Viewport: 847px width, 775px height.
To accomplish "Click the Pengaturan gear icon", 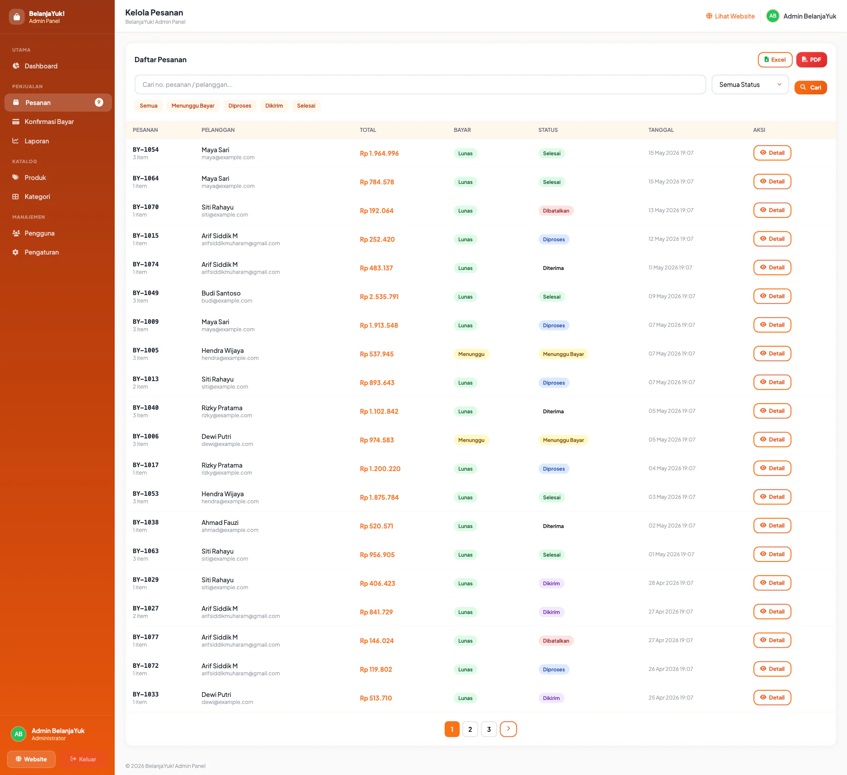I will point(16,252).
